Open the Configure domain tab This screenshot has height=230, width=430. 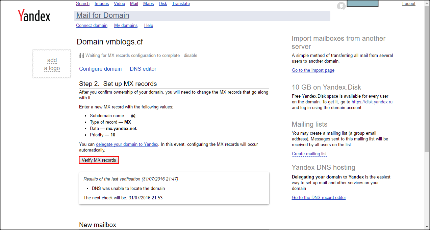point(100,69)
